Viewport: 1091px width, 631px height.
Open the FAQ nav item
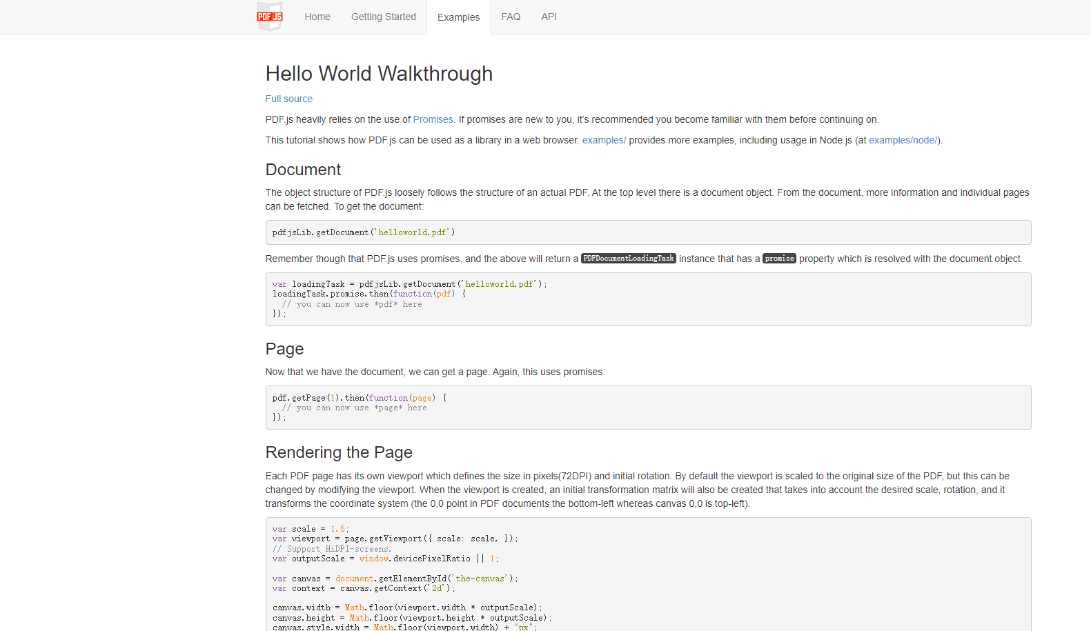511,17
